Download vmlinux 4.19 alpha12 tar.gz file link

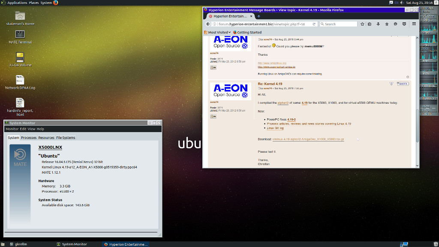click(308, 139)
